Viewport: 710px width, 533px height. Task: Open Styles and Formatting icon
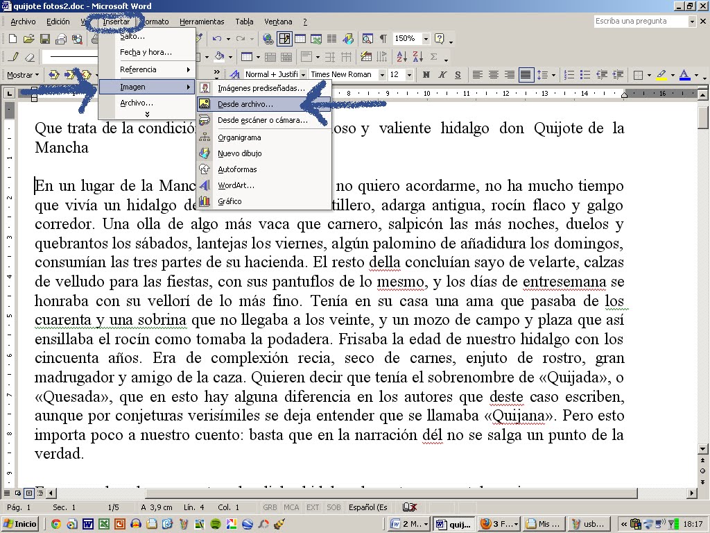[x=234, y=74]
